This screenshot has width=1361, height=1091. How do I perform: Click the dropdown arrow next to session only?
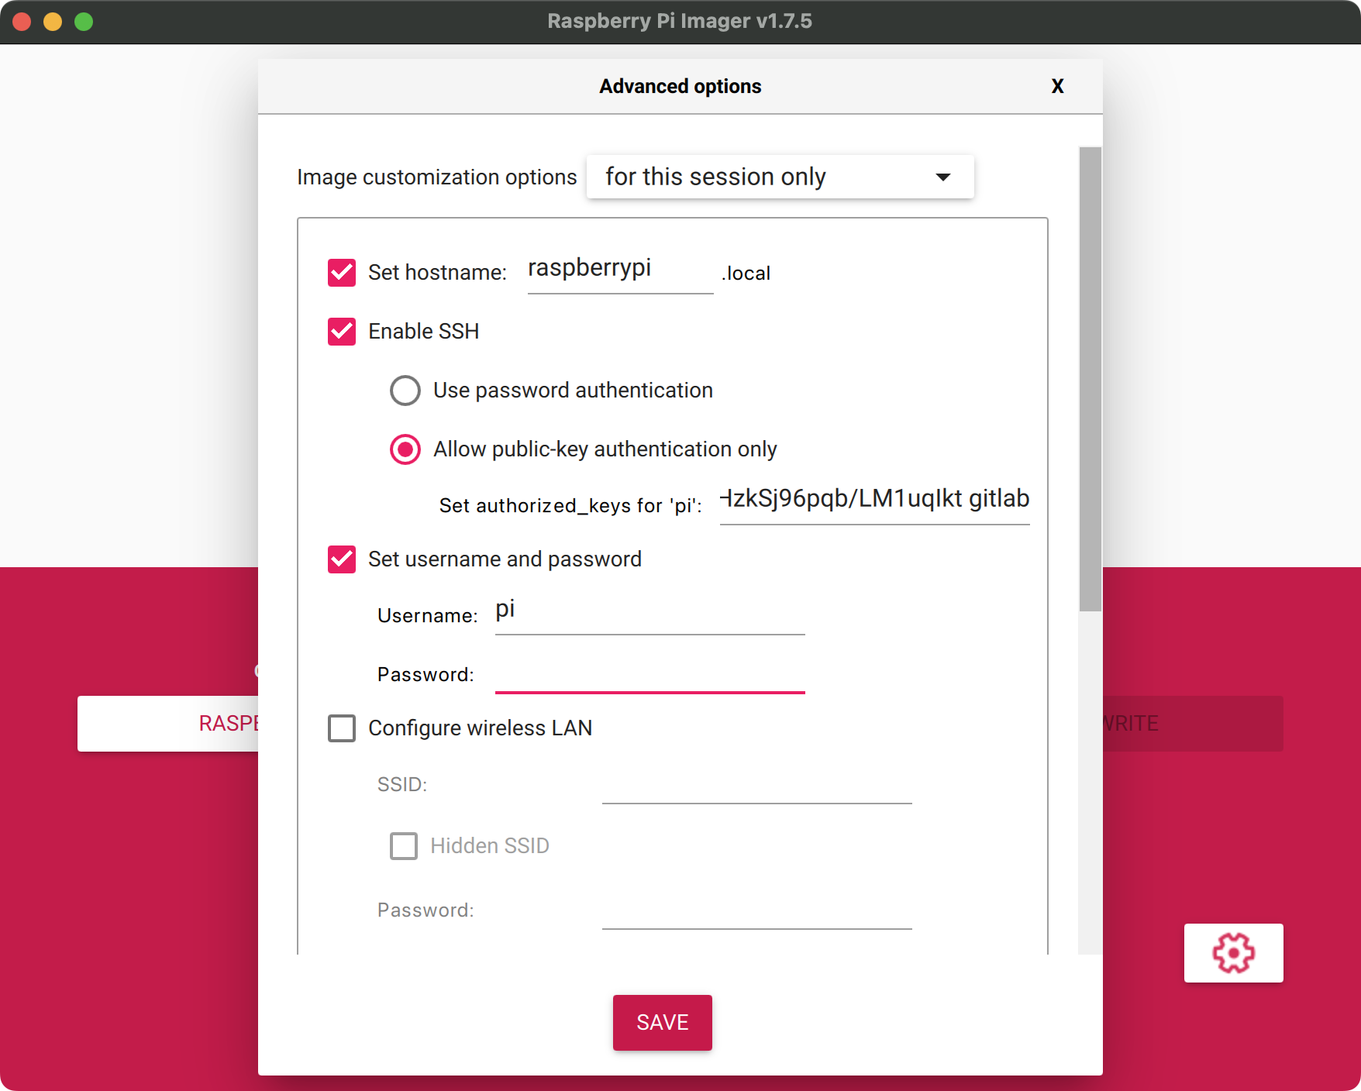point(943,177)
